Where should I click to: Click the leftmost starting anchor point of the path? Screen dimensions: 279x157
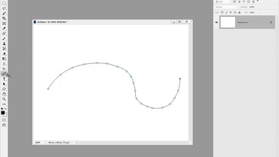tap(48, 89)
